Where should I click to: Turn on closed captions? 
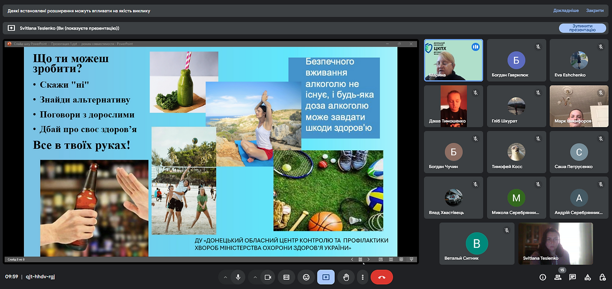click(286, 277)
